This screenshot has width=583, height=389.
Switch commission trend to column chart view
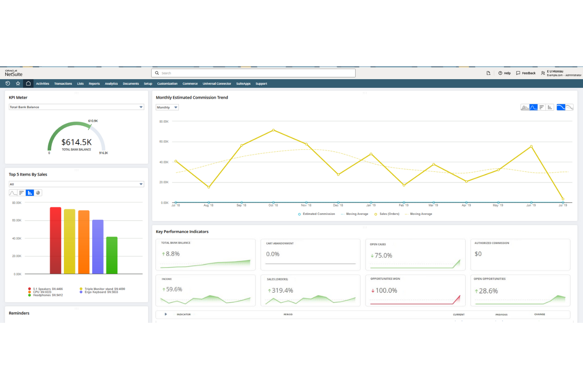tap(550, 107)
